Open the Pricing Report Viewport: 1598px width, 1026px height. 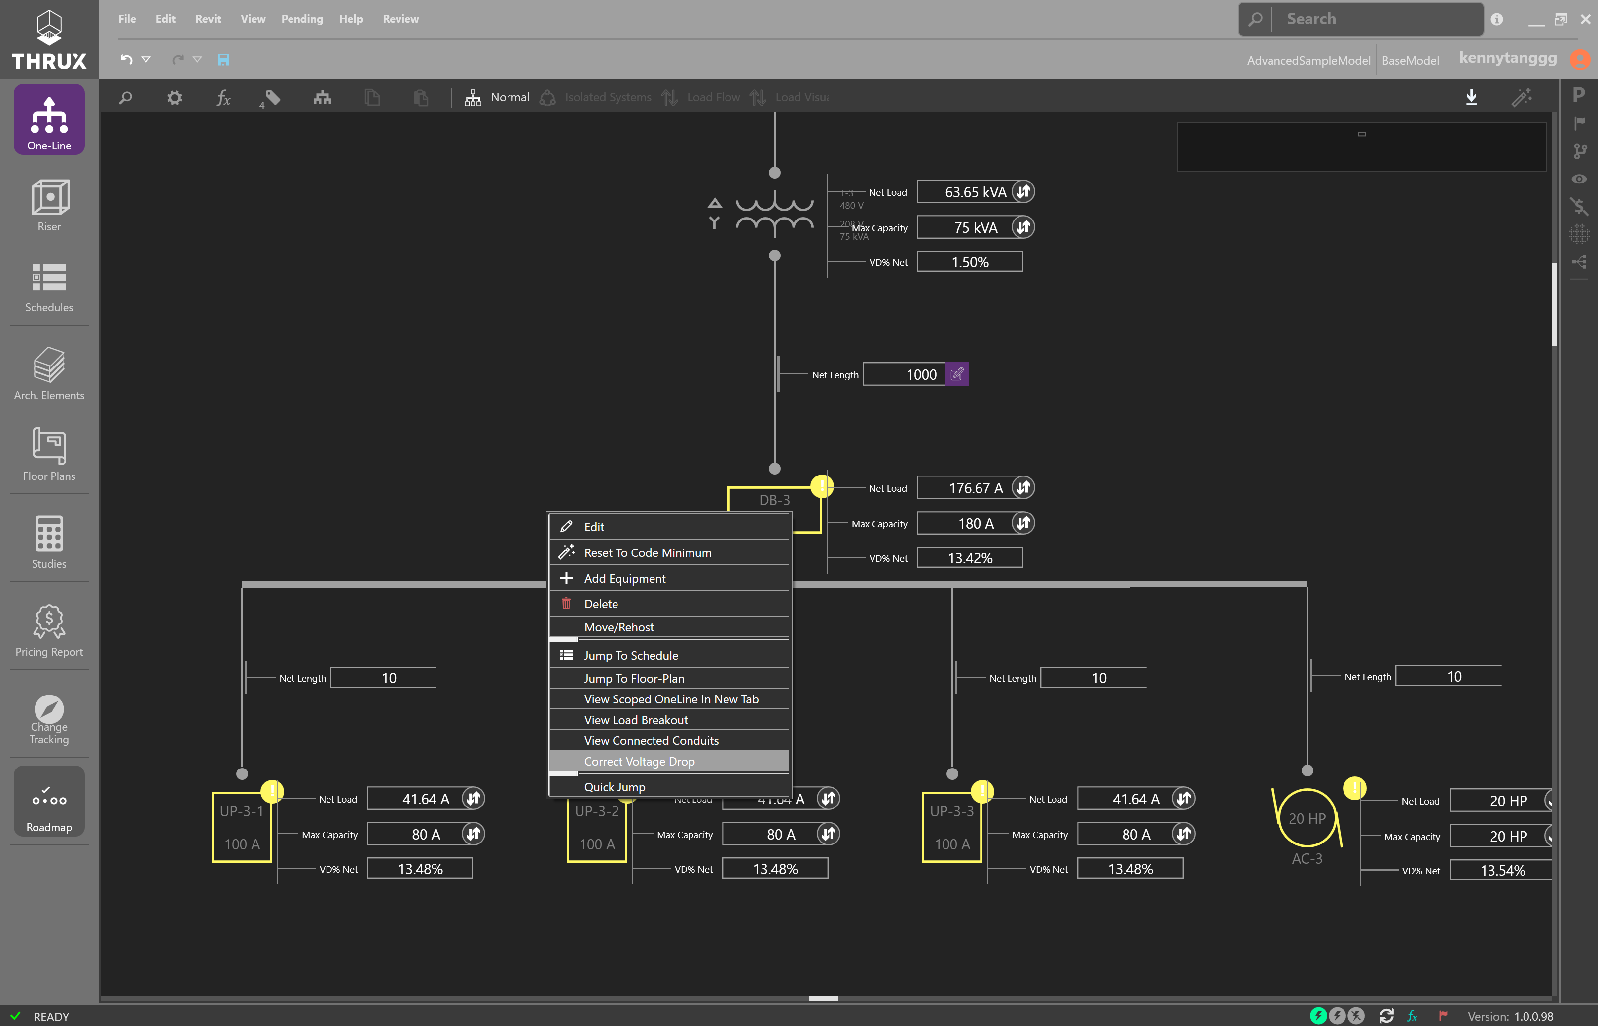coord(49,629)
